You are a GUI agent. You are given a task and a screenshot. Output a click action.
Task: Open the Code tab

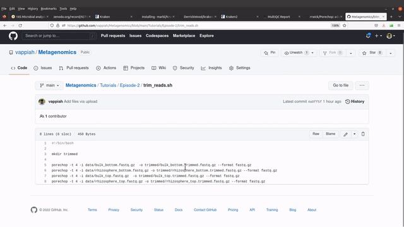[x=19, y=68]
